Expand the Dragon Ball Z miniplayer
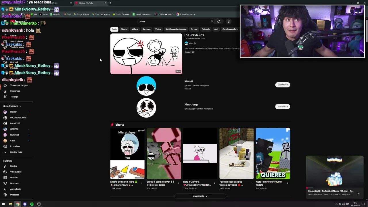This screenshot has height=207, width=368. coord(359,193)
